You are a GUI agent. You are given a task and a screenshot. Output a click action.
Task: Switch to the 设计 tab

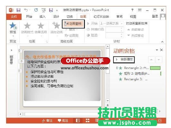(56, 17)
